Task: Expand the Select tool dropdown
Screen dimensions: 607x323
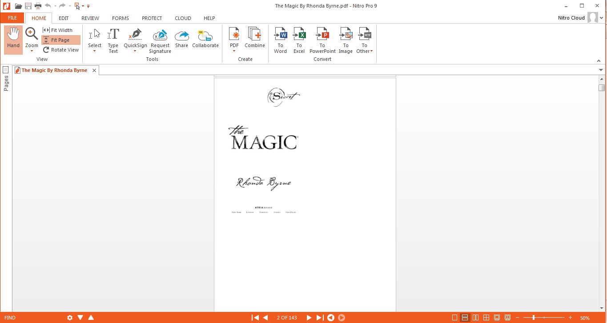Action: [x=95, y=51]
